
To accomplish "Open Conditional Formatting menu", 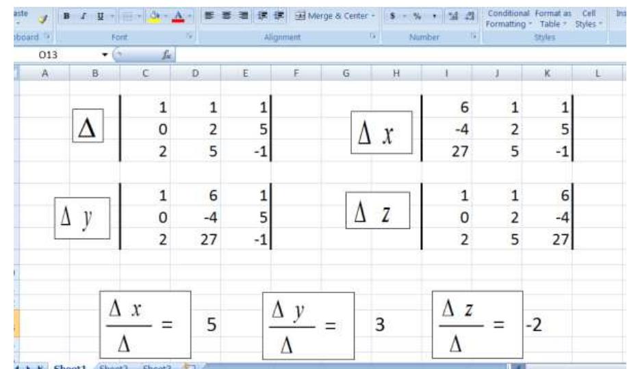I will pyautogui.click(x=508, y=18).
